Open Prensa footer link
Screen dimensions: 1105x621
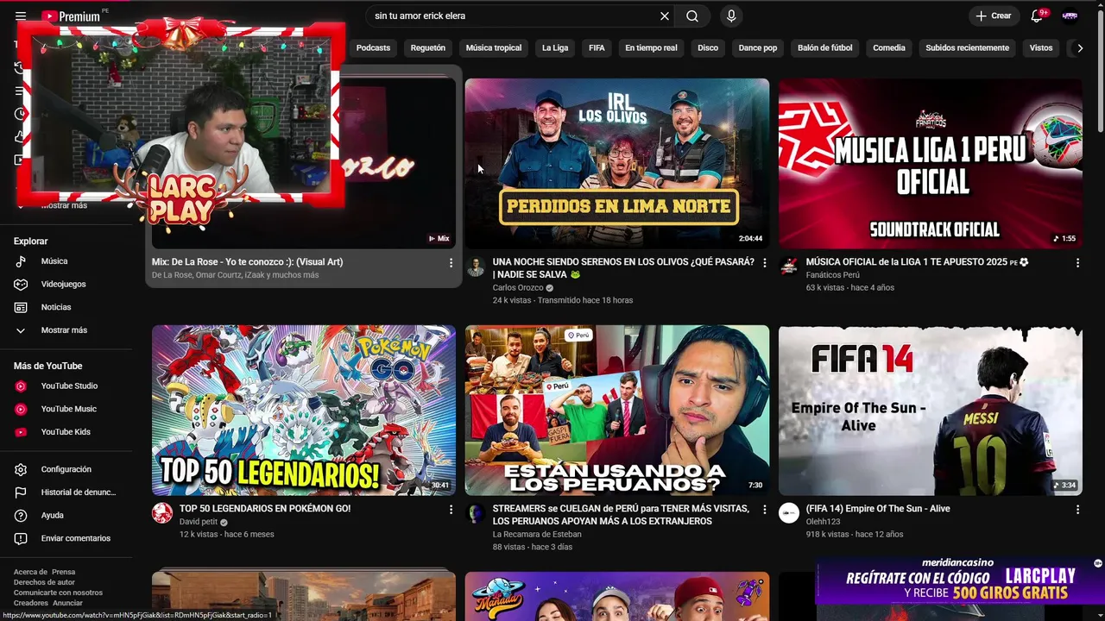(63, 572)
